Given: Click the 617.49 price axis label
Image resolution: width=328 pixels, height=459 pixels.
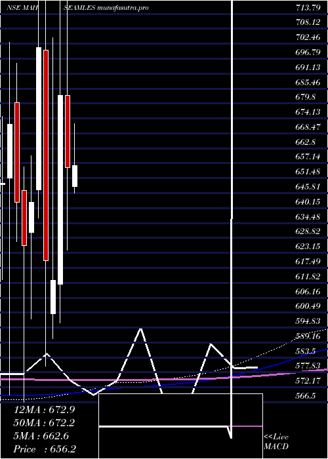Looking at the screenshot, I should point(308,262).
